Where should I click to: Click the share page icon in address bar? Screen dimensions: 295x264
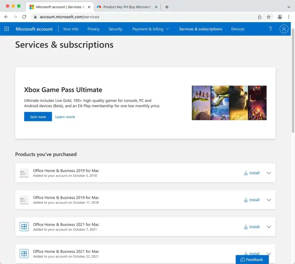click(x=259, y=17)
